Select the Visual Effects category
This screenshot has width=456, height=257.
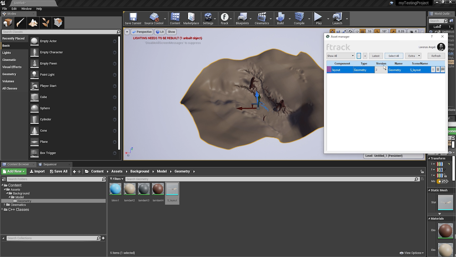12,67
